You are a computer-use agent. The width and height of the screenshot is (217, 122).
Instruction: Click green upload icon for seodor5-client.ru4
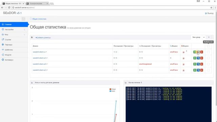pos(195,64)
